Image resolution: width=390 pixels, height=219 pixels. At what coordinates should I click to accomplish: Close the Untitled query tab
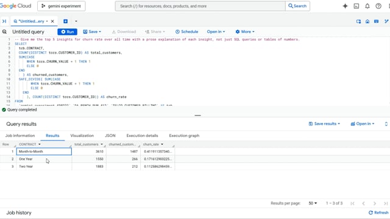pos(52,21)
